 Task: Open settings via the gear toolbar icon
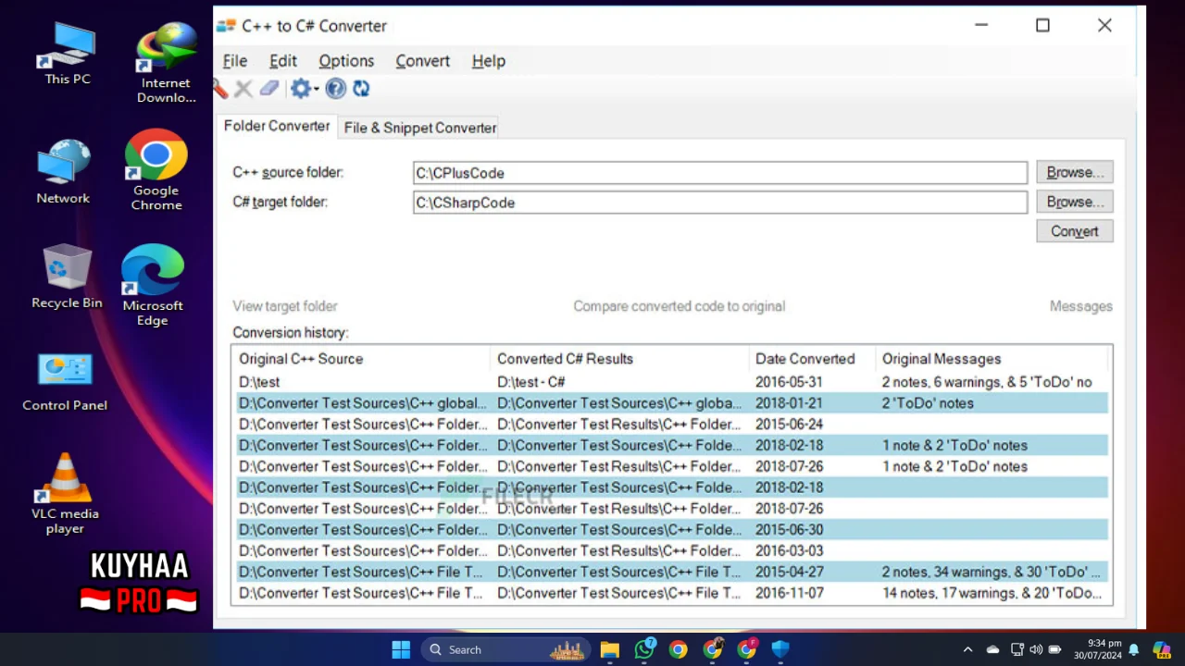click(x=300, y=89)
